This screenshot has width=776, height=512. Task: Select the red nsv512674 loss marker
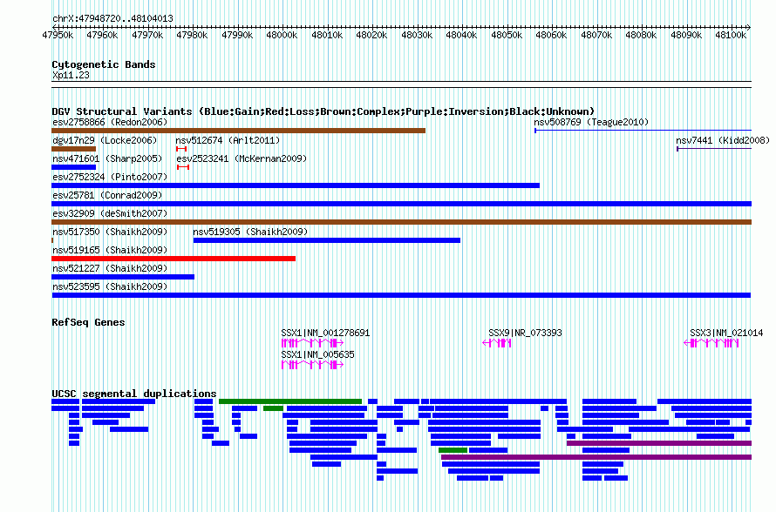[181, 149]
